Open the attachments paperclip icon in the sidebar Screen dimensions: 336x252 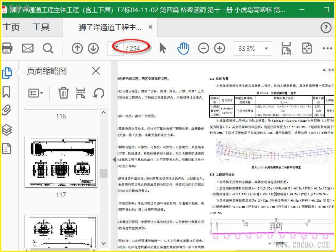(7, 110)
